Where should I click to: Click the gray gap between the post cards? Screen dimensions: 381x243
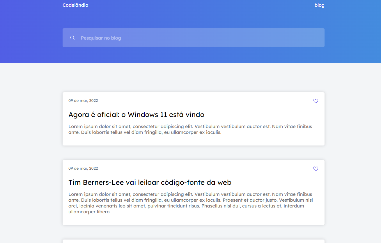tap(194, 153)
